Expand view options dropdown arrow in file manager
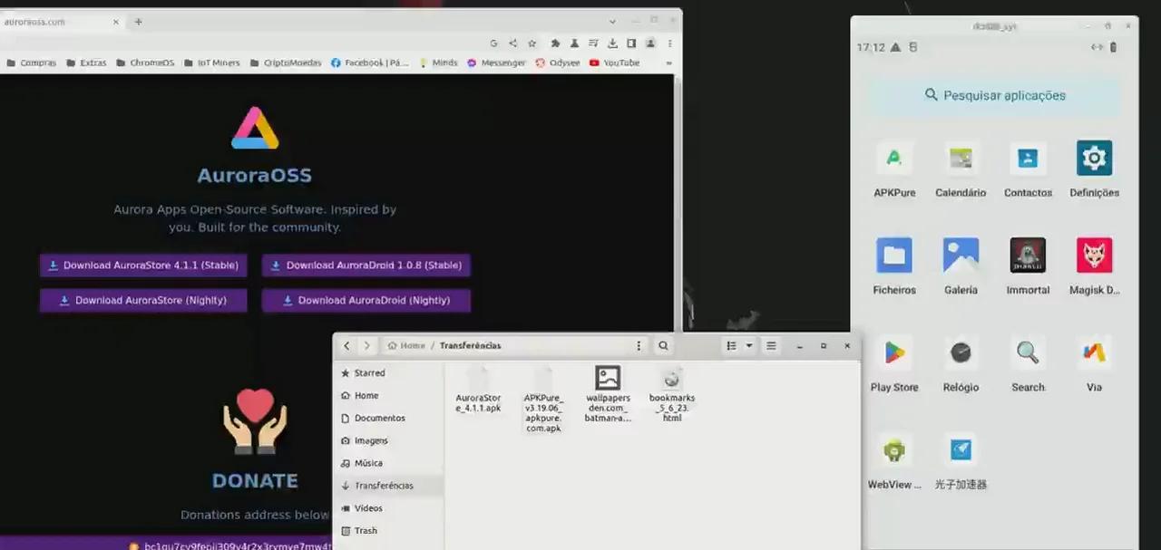This screenshot has width=1161, height=550. pos(749,345)
